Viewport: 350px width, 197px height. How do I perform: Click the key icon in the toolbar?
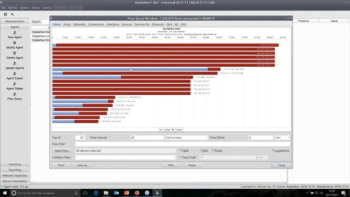click(12, 14)
